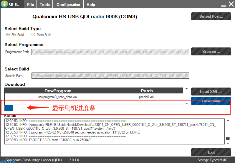Screen dimensions: 235x163
Task: Open the File menu
Action: (x=31, y=4)
